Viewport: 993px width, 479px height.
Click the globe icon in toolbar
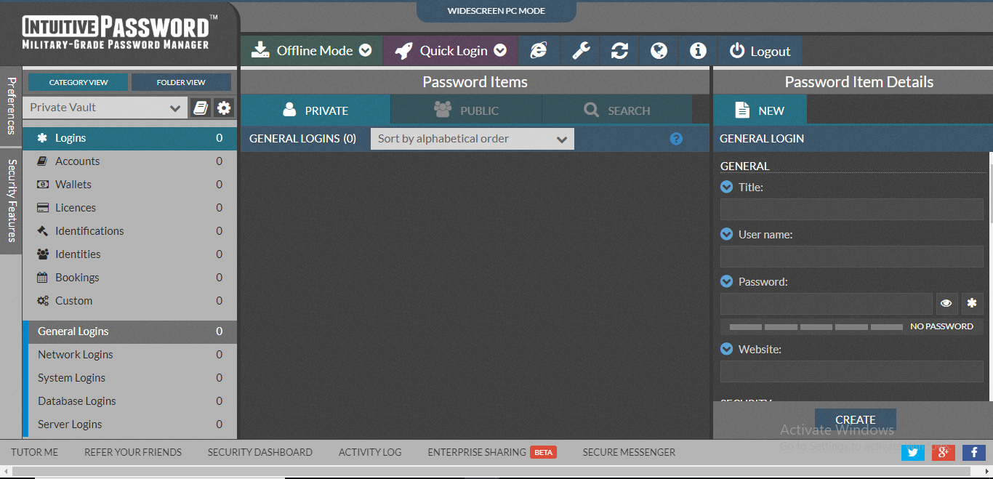pos(659,51)
